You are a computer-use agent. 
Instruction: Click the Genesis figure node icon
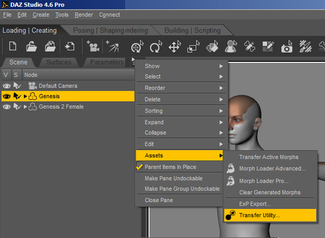tap(33, 96)
